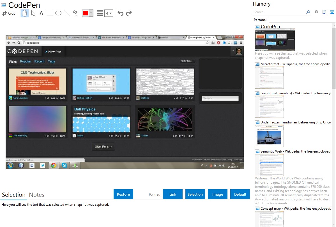336x227 pixels.
Task: Click the Twitter taskbar icon
Action: tap(43, 165)
